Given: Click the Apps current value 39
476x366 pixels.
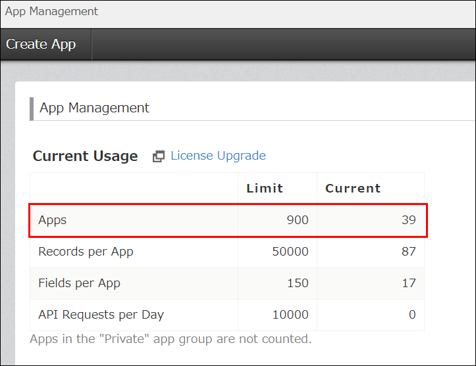Looking at the screenshot, I should point(408,220).
